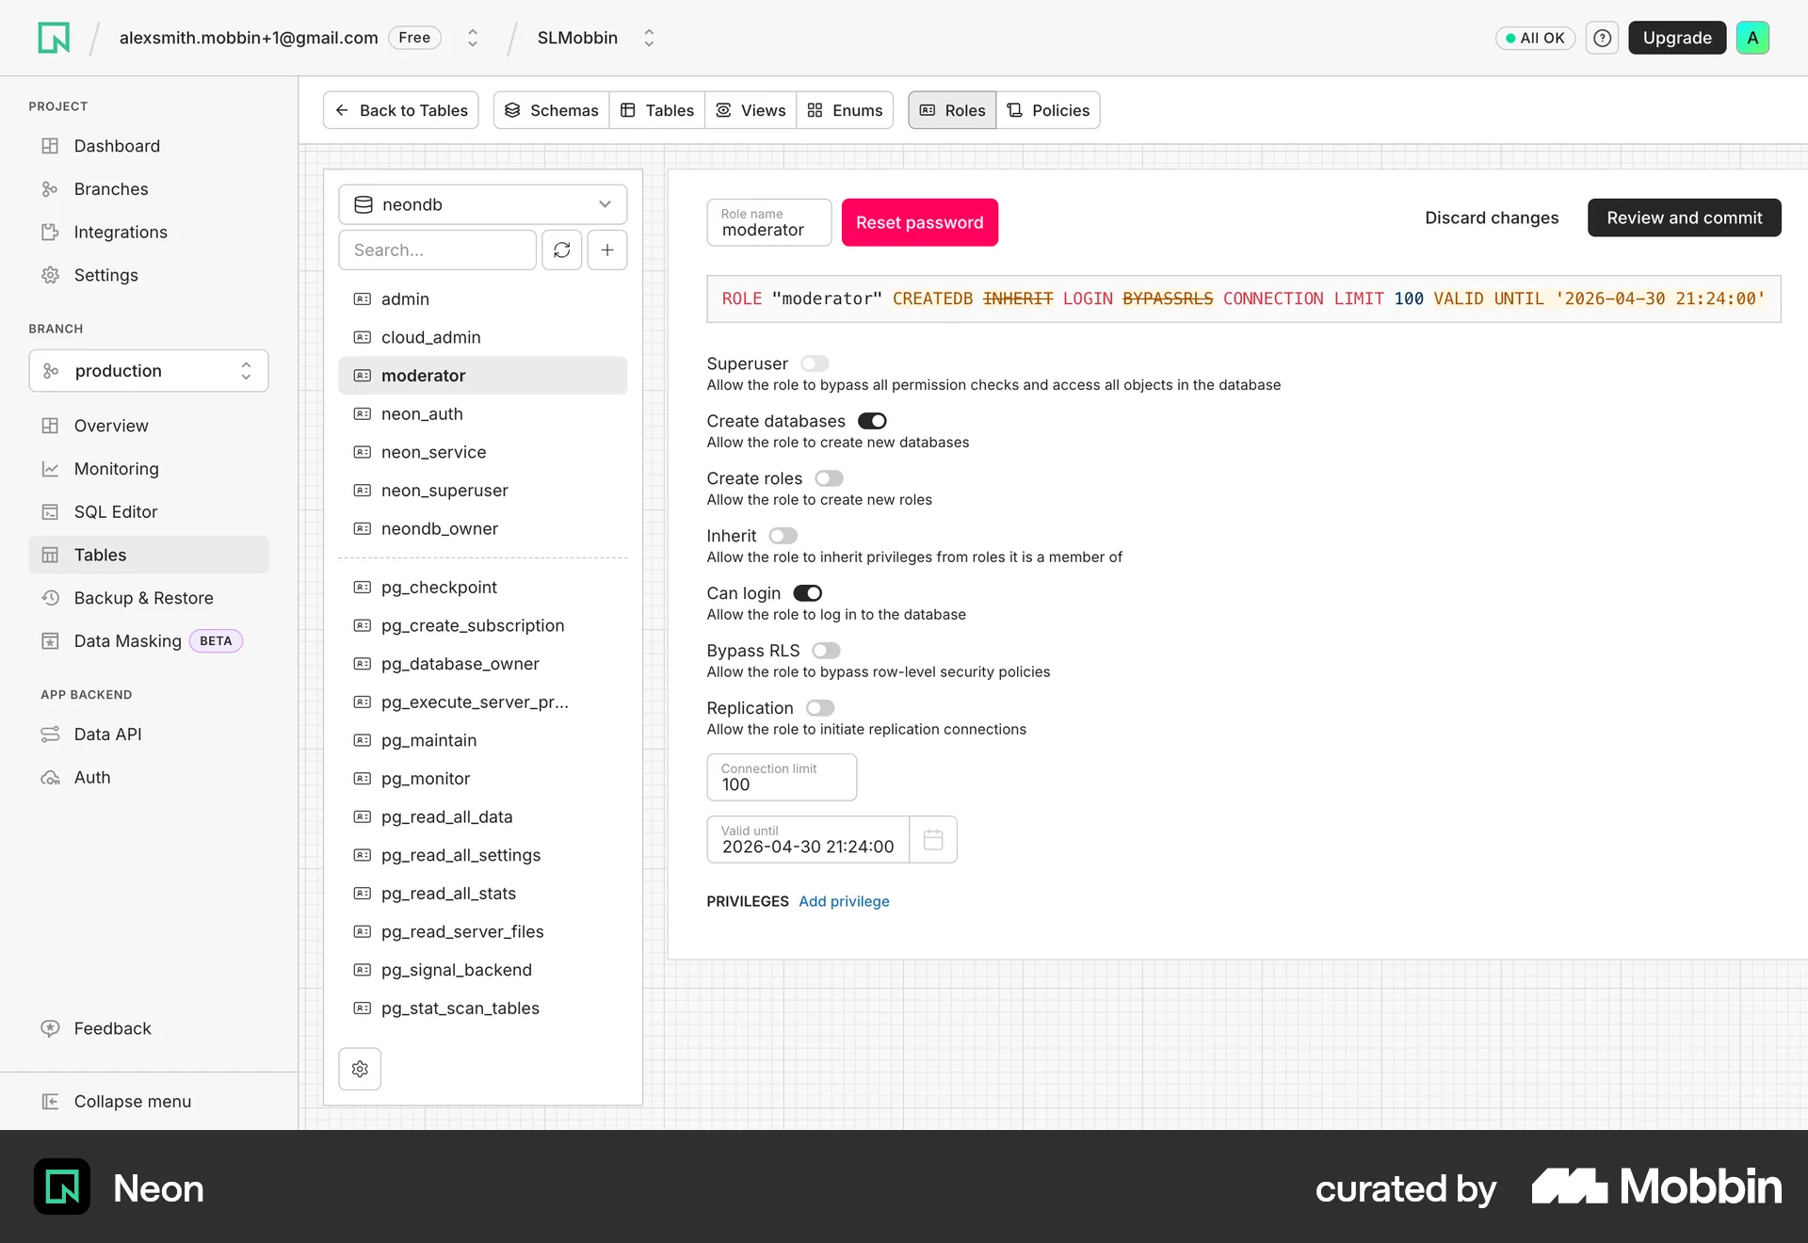Refresh the roles list
This screenshot has height=1243, width=1808.
pyautogui.click(x=562, y=250)
